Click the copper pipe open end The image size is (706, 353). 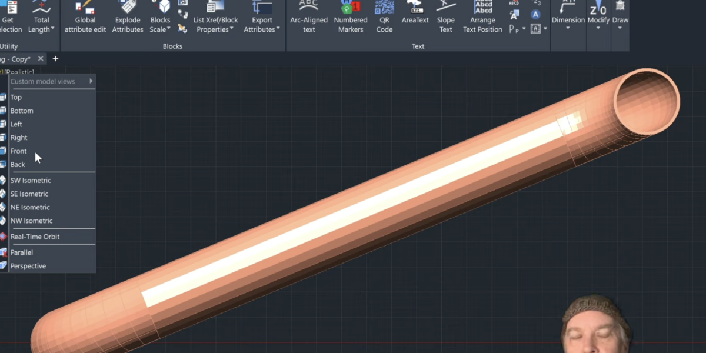[x=647, y=101]
